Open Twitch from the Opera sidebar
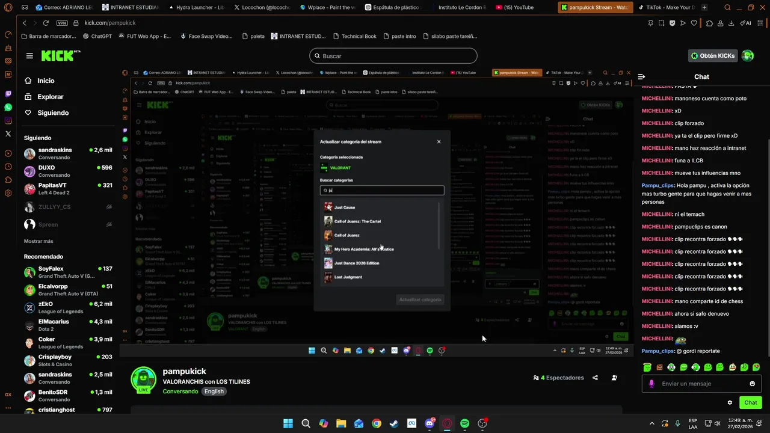Viewport: 770px width, 433px height. coord(8,94)
